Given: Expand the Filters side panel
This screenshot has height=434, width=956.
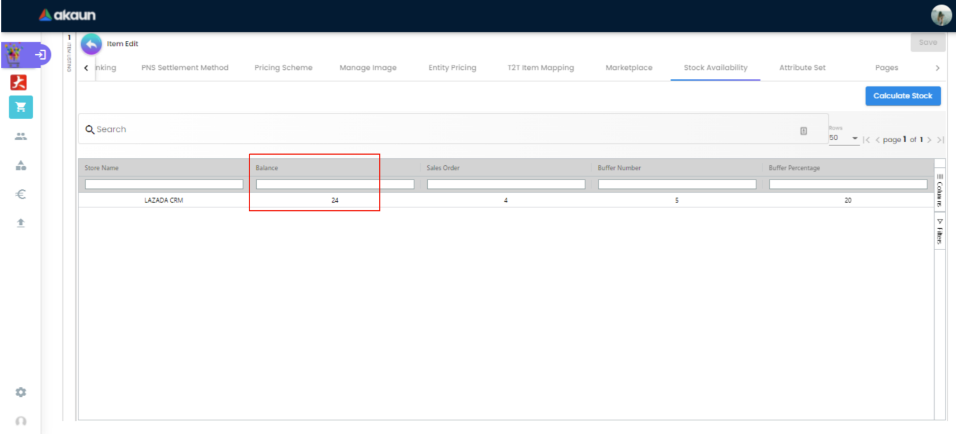Looking at the screenshot, I should 940,231.
